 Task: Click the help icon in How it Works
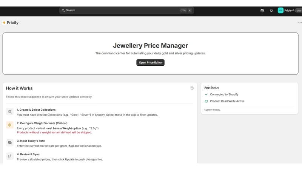[x=192, y=88]
